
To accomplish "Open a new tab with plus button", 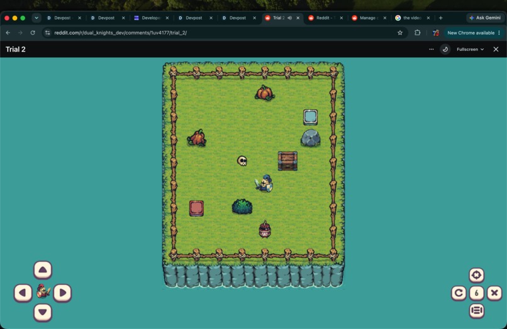I will [441, 18].
